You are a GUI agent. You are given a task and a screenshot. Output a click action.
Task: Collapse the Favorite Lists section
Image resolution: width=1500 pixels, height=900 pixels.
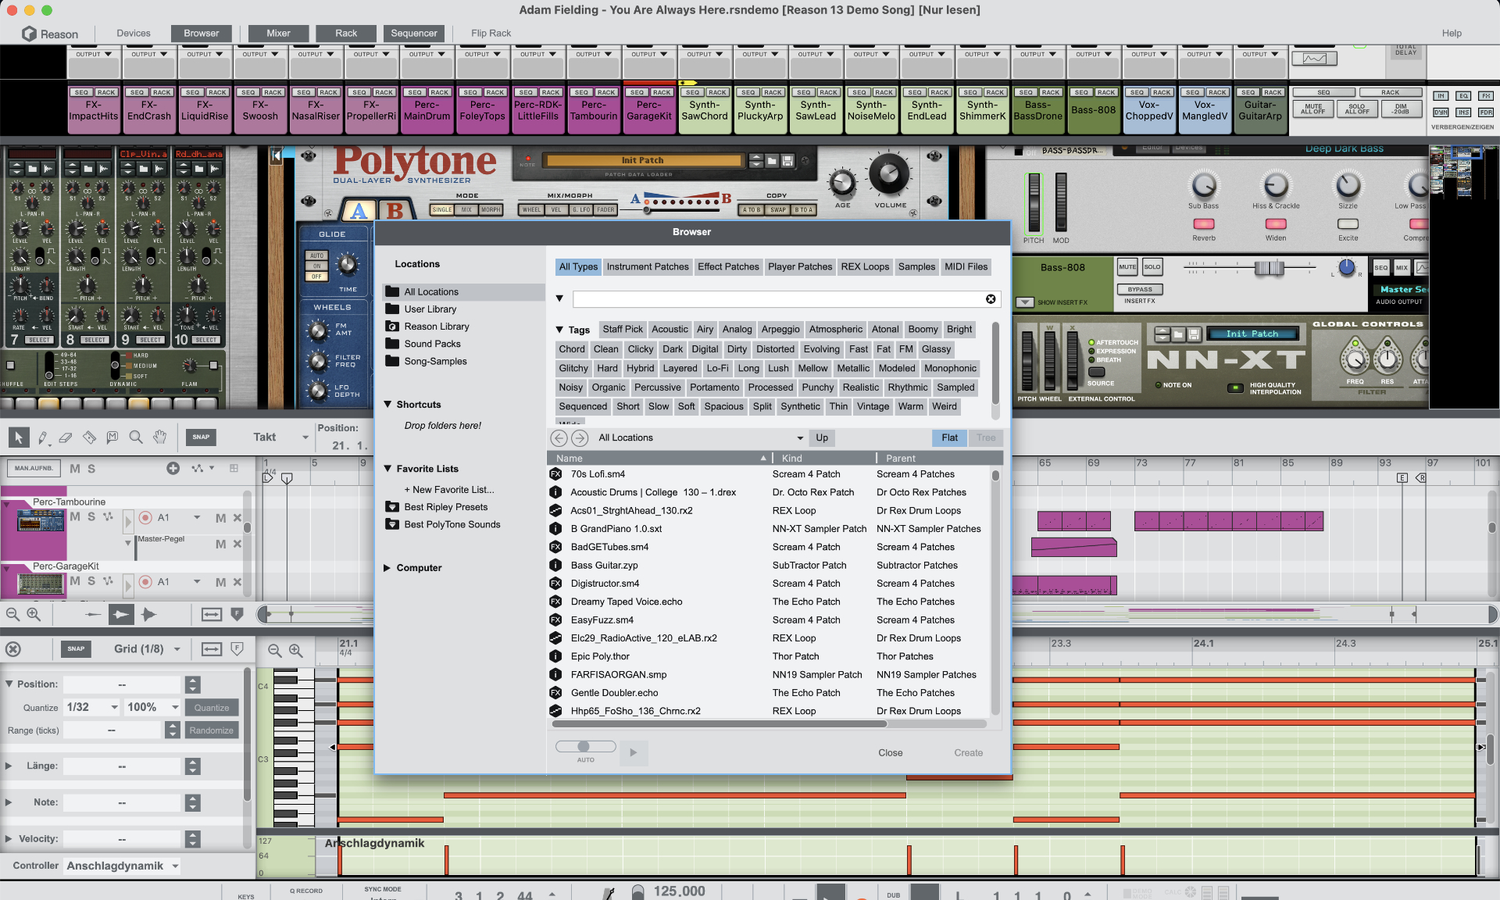pyautogui.click(x=387, y=469)
